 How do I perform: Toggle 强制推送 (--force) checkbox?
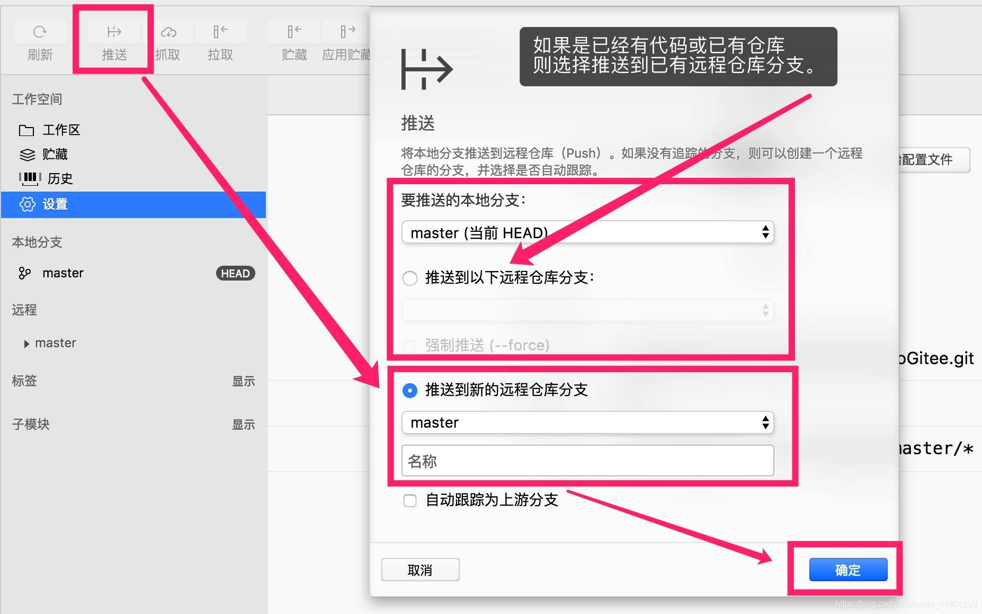pos(410,346)
